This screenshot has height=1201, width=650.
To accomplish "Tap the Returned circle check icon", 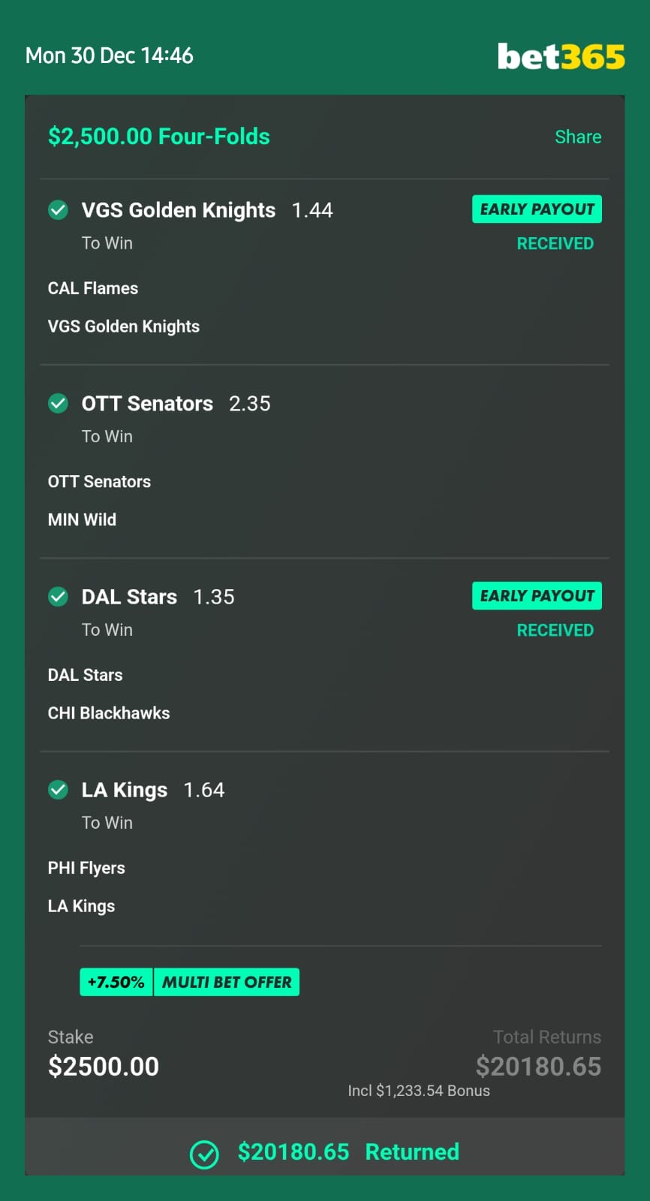I will coord(204,1154).
